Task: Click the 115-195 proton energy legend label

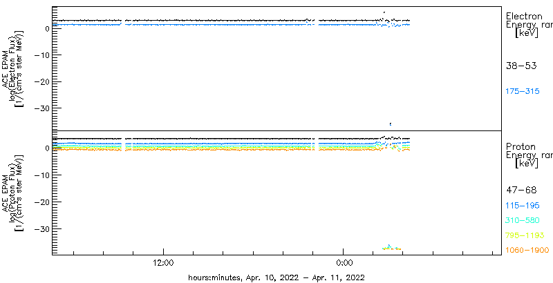Action: point(523,206)
